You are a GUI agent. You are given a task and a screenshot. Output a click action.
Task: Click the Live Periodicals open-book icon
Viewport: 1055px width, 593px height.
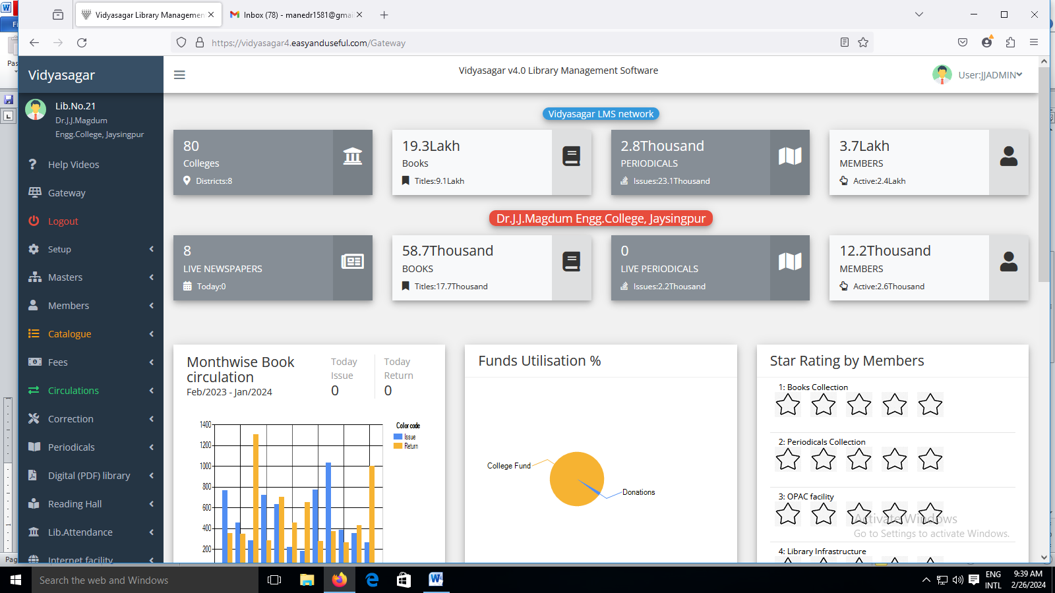click(x=790, y=262)
